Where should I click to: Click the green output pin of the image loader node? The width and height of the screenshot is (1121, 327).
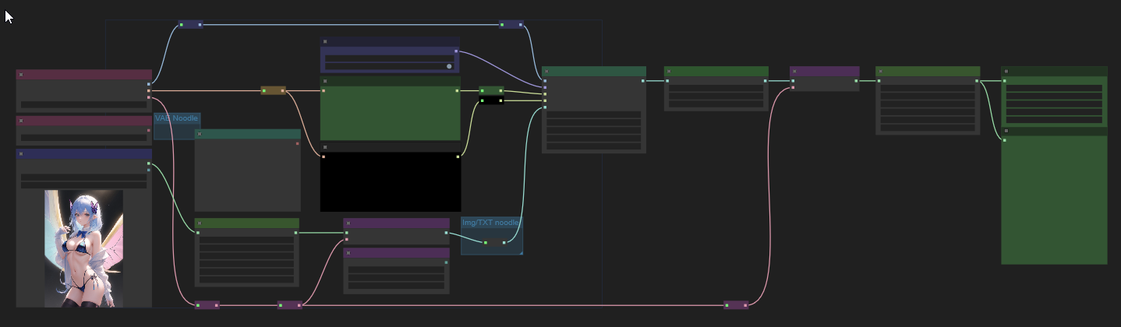coord(148,163)
